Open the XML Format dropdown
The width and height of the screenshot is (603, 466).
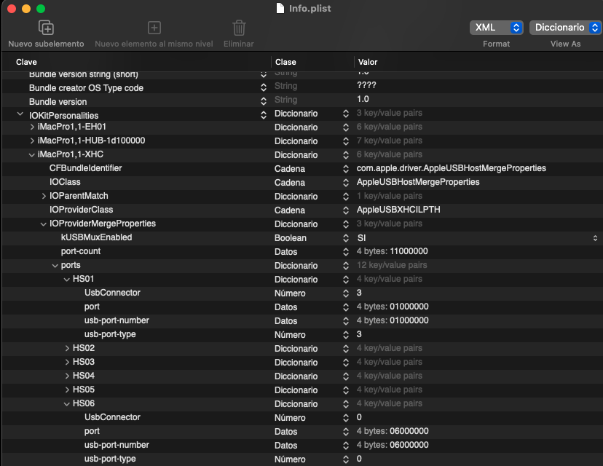click(496, 28)
